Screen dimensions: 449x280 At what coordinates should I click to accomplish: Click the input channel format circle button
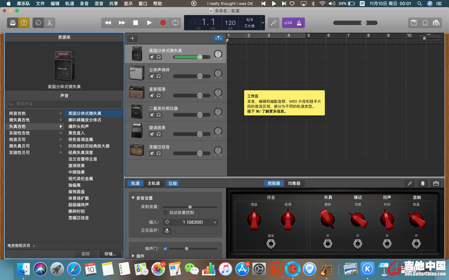click(x=167, y=222)
